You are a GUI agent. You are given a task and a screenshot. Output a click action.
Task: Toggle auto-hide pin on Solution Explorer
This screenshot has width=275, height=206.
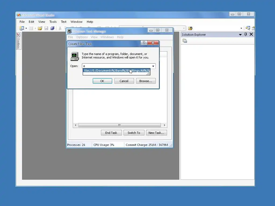click(x=245, y=34)
